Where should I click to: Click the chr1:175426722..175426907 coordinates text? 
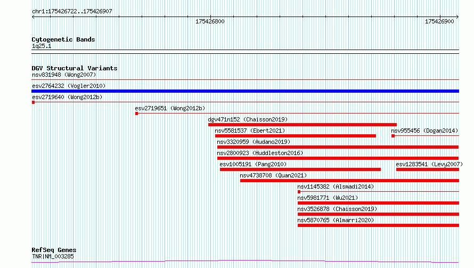pyautogui.click(x=72, y=11)
